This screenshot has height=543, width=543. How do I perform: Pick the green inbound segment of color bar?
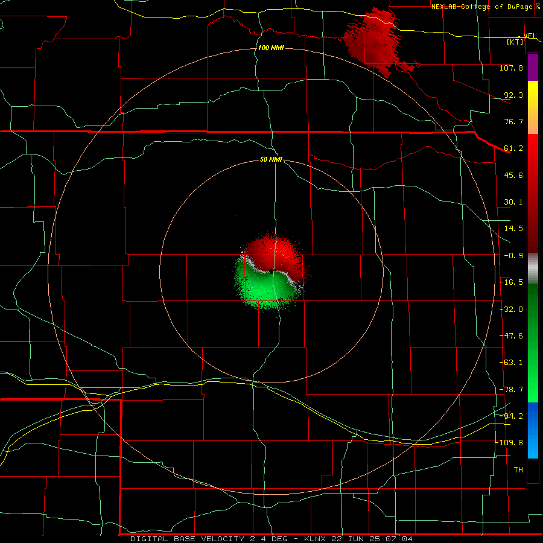pyautogui.click(x=533, y=343)
